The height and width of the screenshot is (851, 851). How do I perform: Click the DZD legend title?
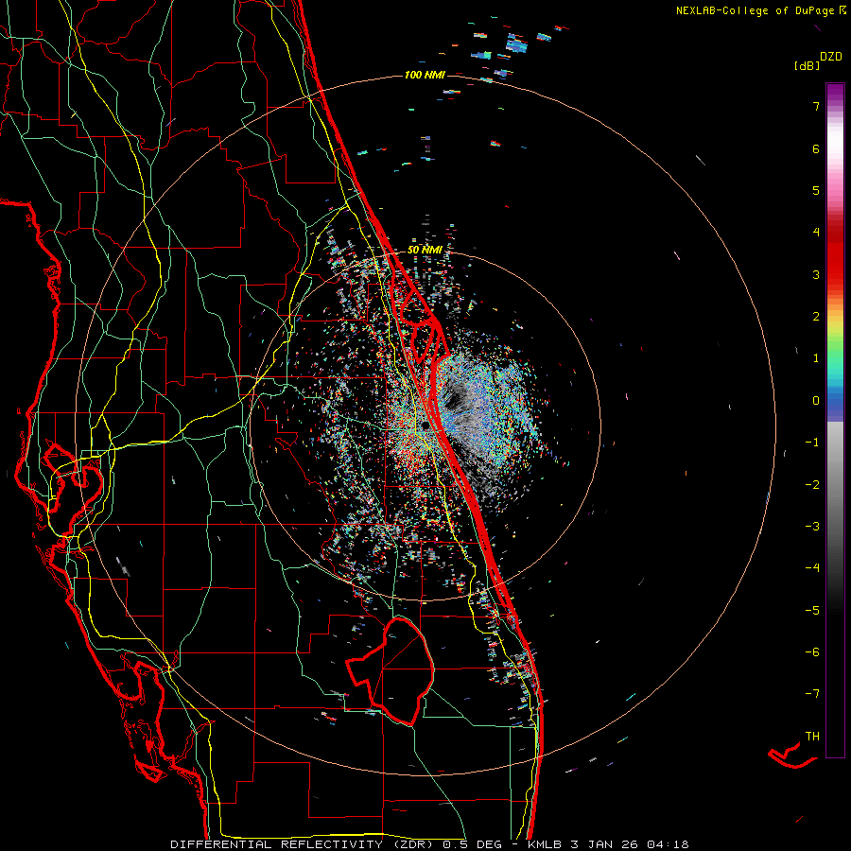830,57
